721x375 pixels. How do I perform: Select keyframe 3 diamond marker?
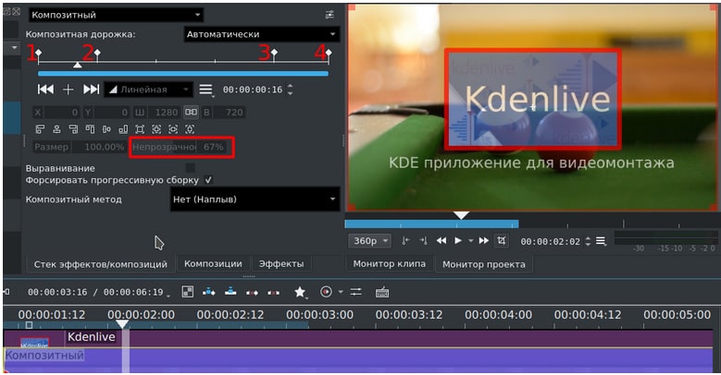point(274,53)
